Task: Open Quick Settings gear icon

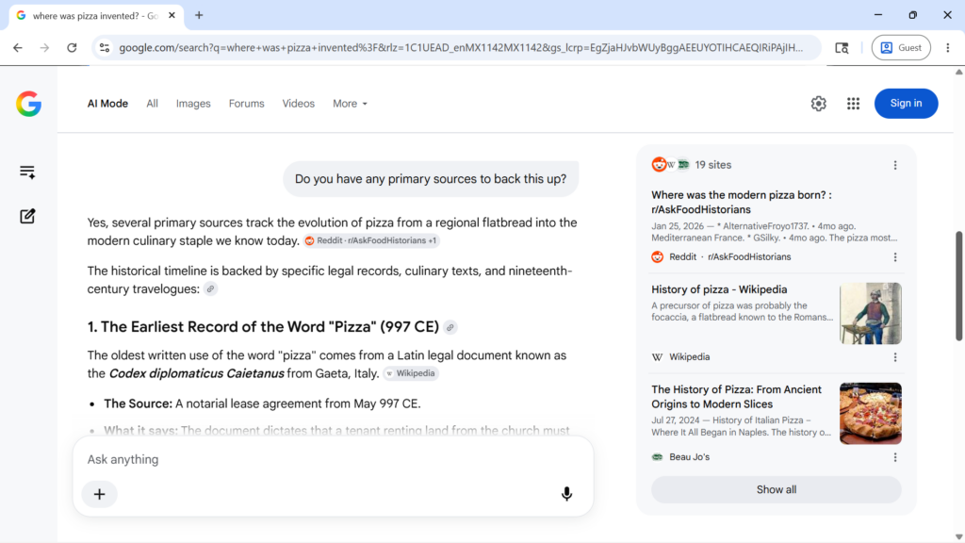Action: [819, 104]
